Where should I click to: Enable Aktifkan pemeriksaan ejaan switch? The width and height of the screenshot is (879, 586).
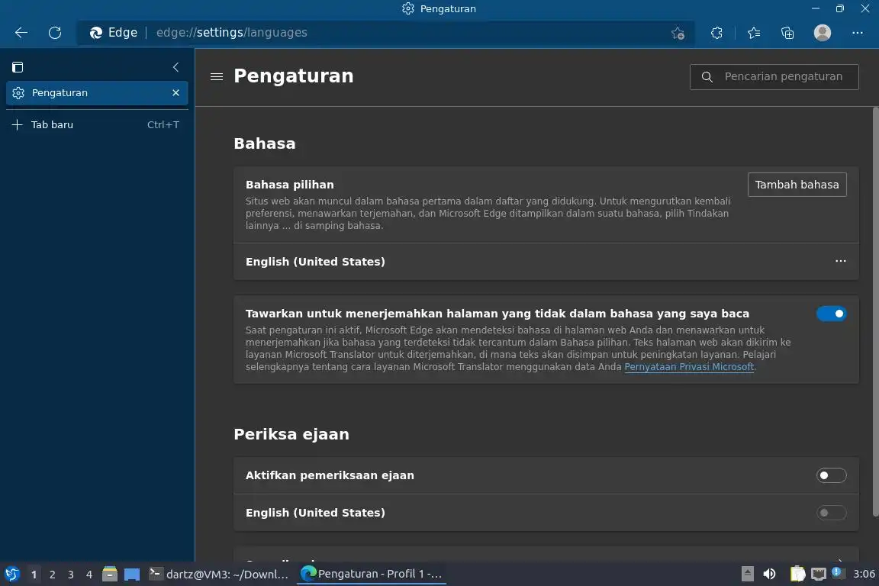tap(832, 475)
